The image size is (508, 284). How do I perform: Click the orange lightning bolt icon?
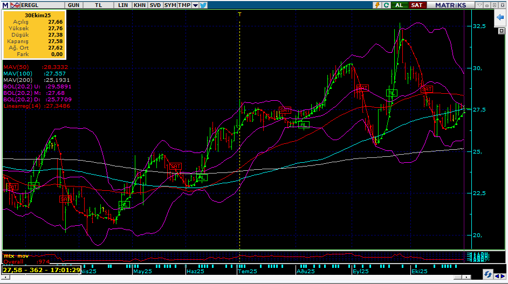click(378, 5)
